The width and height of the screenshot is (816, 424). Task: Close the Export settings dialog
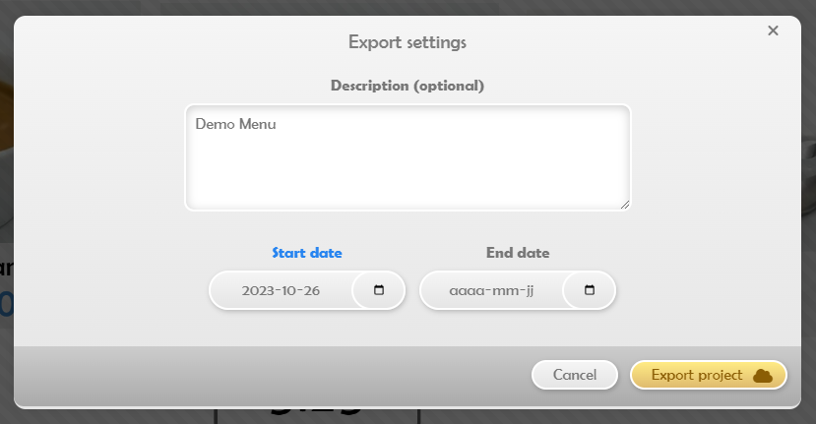pos(773,30)
